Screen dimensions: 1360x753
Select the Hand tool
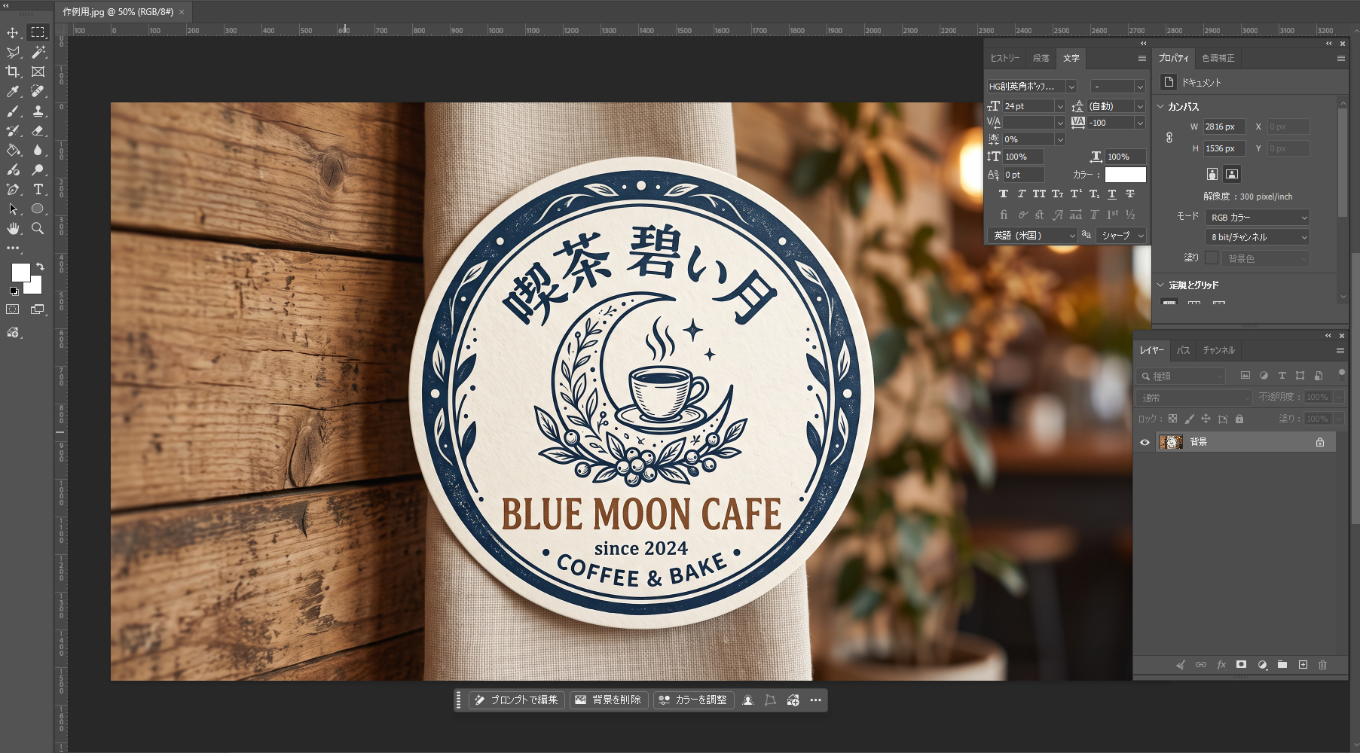point(13,228)
